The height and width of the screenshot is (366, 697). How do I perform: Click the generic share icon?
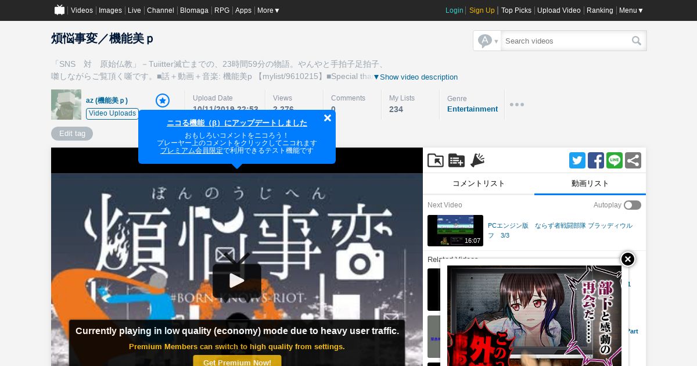click(633, 160)
